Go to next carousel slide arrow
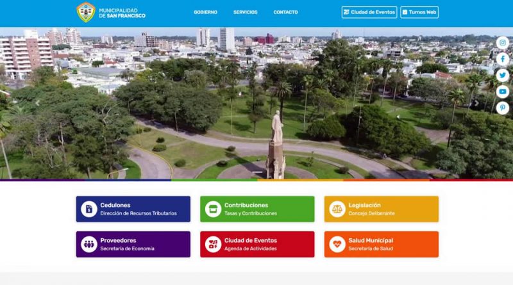This screenshot has height=285, width=513. click(x=476, y=103)
